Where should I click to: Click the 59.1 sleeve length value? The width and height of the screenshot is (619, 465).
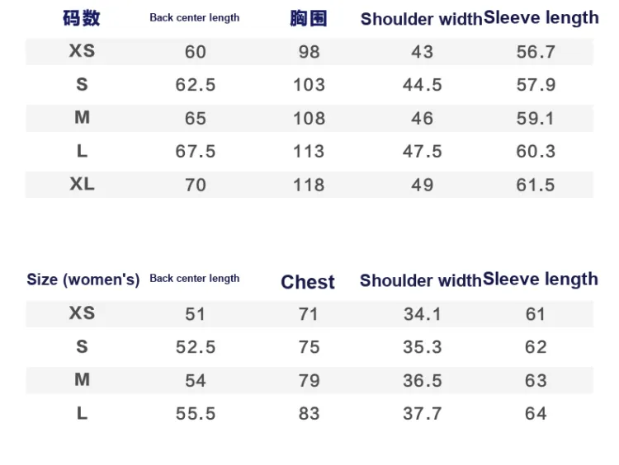click(536, 119)
